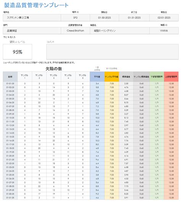Select the date cell 01-28-25
The image size is (181, 202).
tap(10, 186)
